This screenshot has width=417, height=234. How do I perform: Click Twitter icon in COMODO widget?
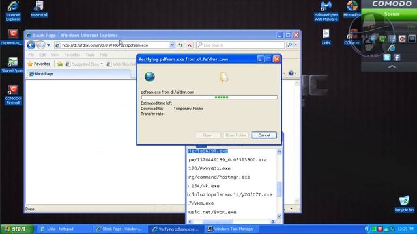pyautogui.click(x=387, y=57)
